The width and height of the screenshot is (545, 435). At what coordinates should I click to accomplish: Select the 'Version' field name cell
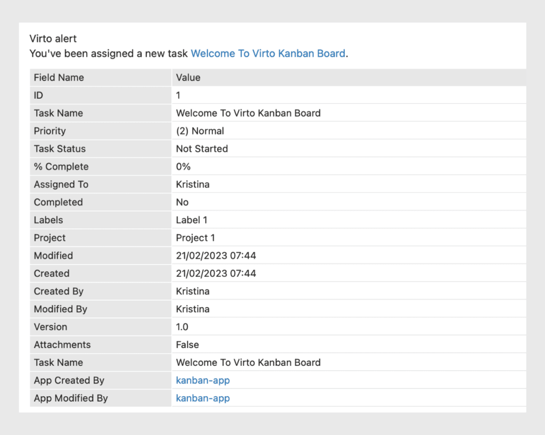tap(101, 327)
